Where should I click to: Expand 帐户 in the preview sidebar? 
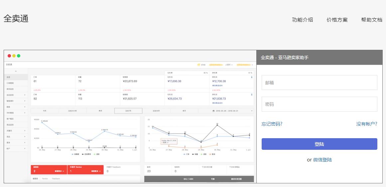pos(16,148)
